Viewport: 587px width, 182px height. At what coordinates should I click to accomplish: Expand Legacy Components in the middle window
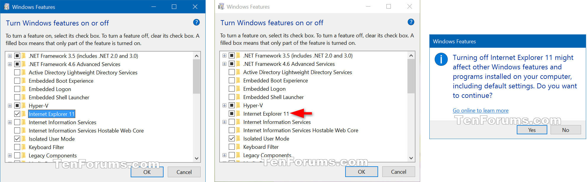[x=224, y=155]
